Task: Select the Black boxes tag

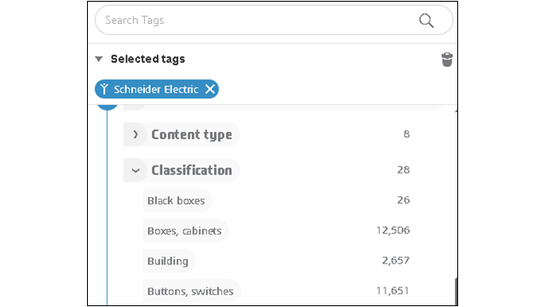Action: [177, 200]
